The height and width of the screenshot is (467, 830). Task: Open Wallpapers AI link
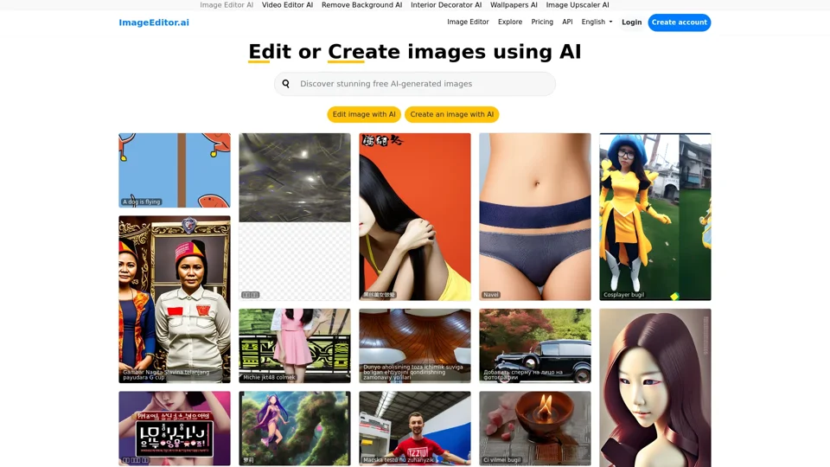(514, 5)
